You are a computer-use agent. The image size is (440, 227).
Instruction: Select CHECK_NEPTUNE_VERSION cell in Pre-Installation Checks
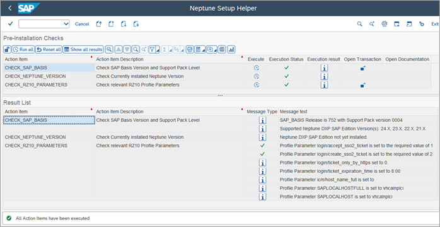pyautogui.click(x=49, y=76)
